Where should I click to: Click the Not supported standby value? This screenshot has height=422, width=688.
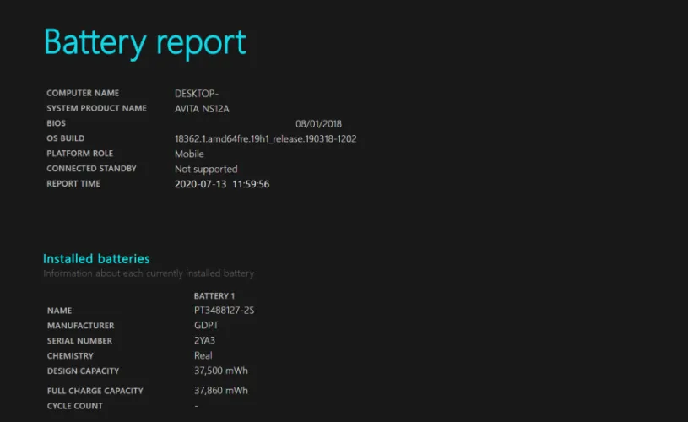[206, 170]
